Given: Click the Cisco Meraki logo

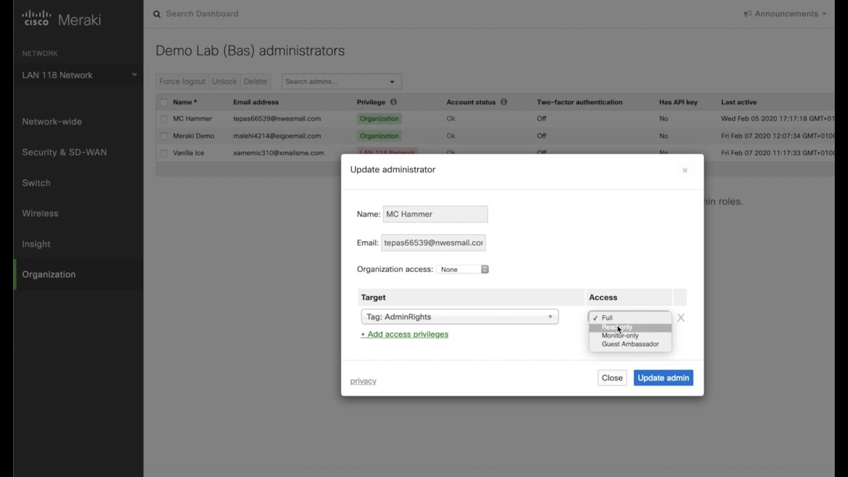Looking at the screenshot, I should pyautogui.click(x=61, y=19).
